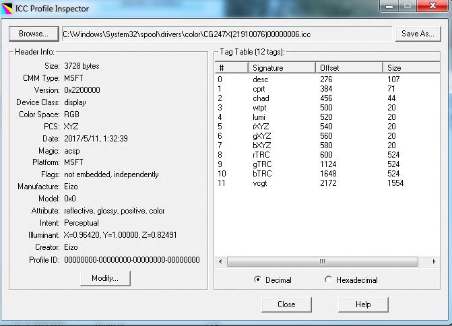Click the Illuminant X Y Z values
The image size is (452, 326).
click(120, 235)
